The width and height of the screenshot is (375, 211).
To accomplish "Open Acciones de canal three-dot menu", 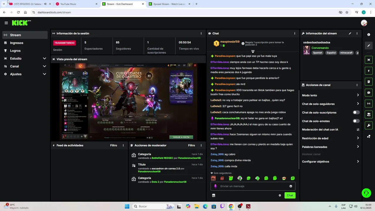I will click(357, 85).
